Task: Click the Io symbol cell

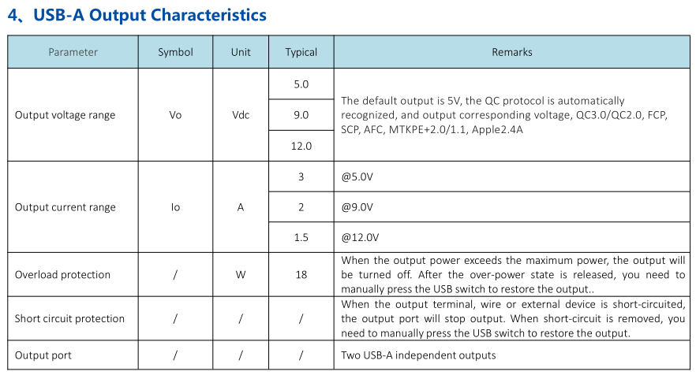Action: (175, 207)
